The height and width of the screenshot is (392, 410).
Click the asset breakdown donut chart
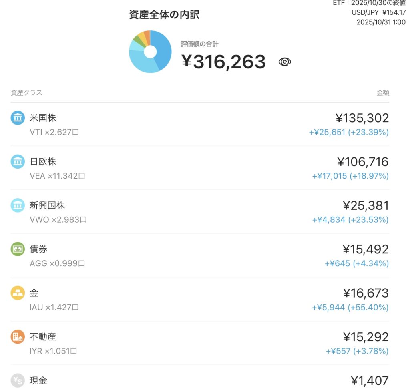pos(150,52)
